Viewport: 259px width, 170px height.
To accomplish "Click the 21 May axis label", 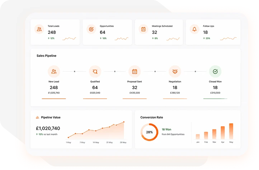I will click(109, 142).
